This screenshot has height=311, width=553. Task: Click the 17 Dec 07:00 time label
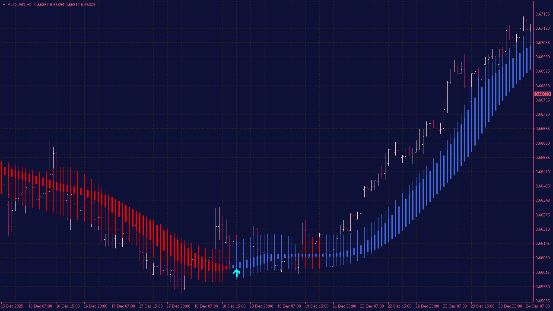123,306
